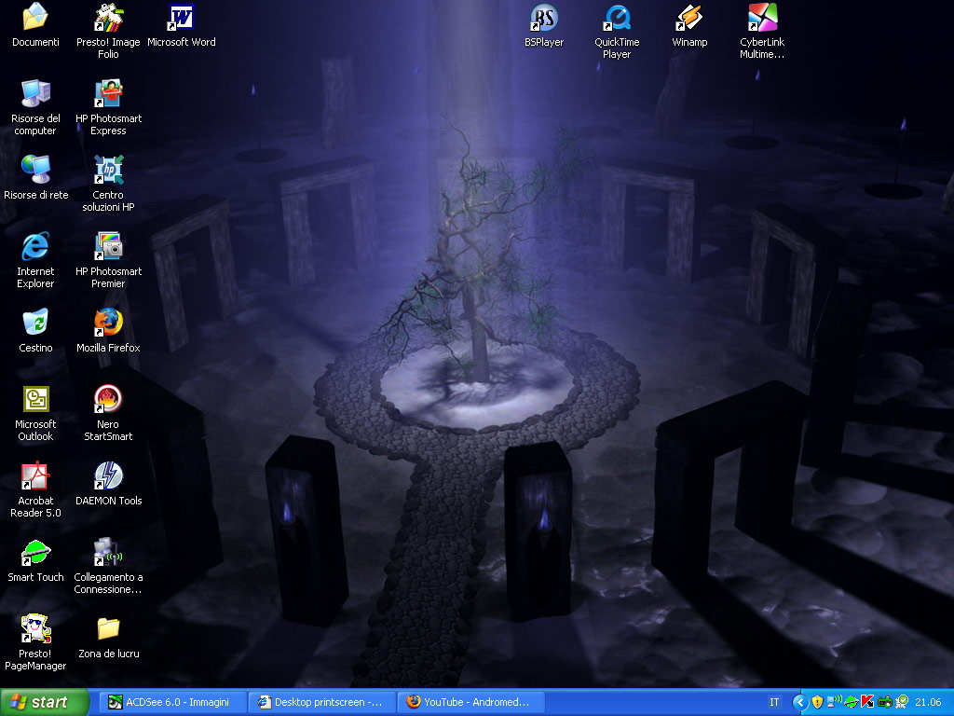Click the QuickTime Player shortcut
The image size is (954, 716).
pos(617,18)
